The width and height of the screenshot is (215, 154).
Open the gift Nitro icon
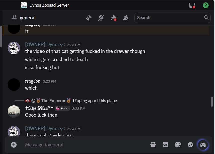(153, 145)
